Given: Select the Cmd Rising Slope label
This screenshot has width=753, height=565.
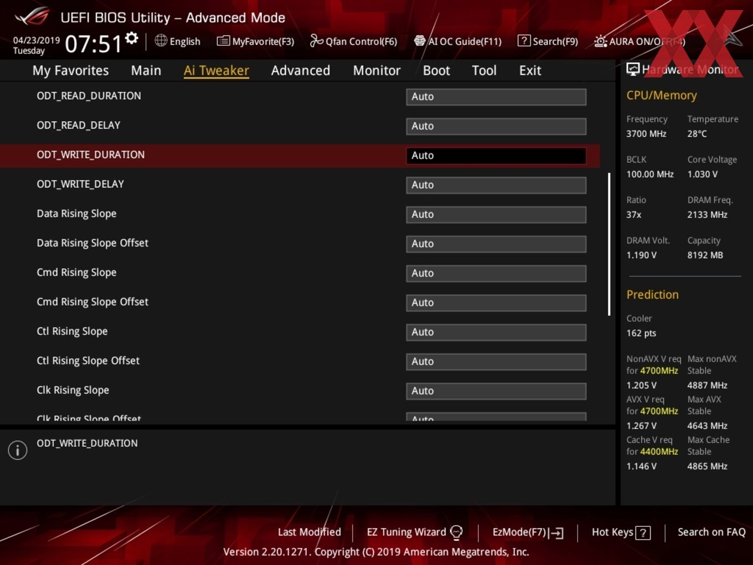Looking at the screenshot, I should [76, 273].
